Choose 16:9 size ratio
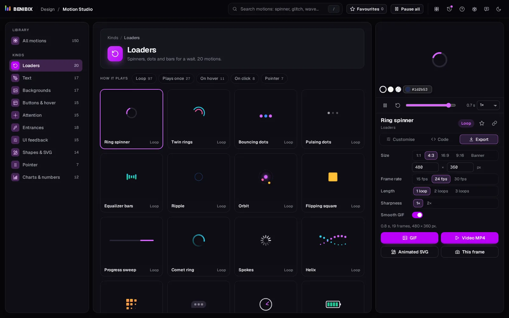The width and height of the screenshot is (509, 318). click(445, 156)
